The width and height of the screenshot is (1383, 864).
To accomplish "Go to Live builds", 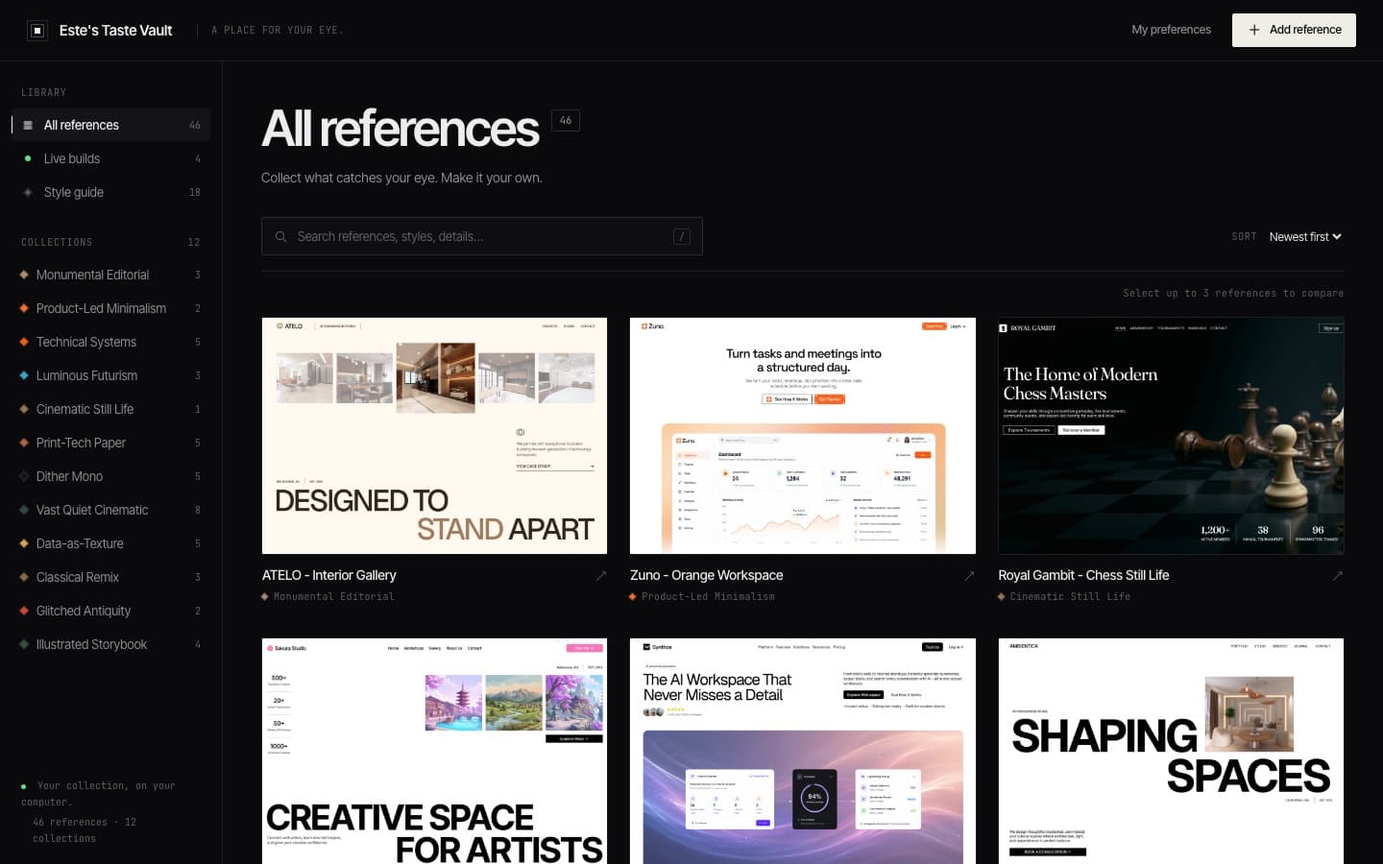I will pos(111,158).
